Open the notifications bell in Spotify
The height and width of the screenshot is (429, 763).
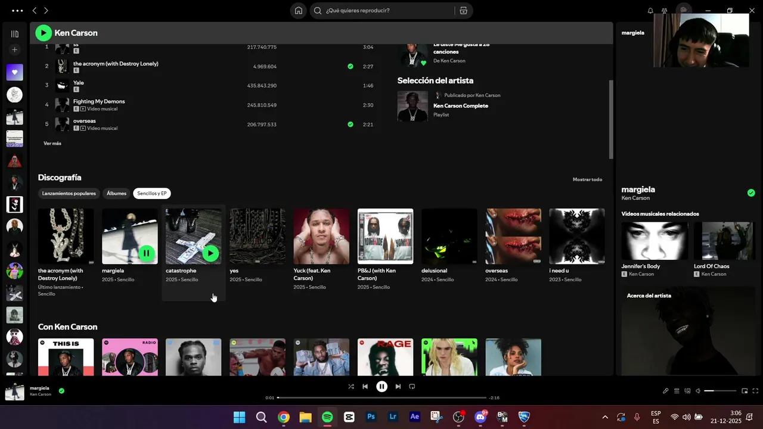pyautogui.click(x=650, y=11)
